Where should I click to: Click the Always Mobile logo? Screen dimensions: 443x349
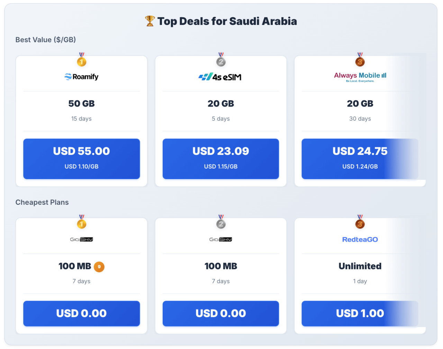click(x=360, y=76)
